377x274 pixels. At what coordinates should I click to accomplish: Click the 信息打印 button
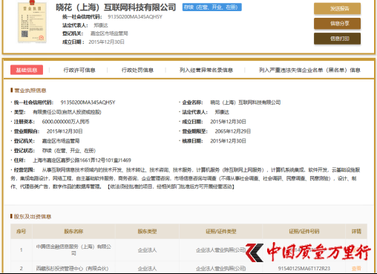337,39
